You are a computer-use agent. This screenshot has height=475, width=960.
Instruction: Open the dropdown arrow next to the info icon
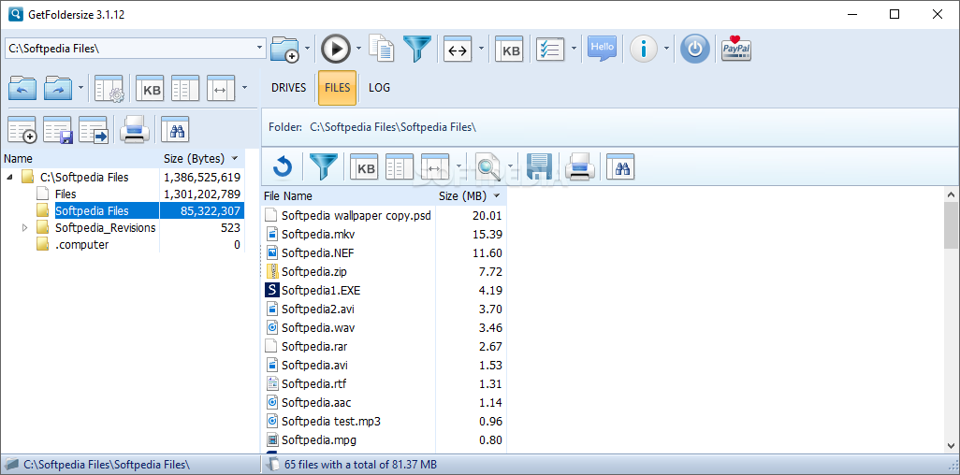pos(667,49)
